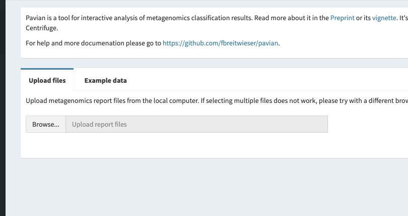Click the 'For help and more documenation' text
The height and width of the screenshot is (216, 408).
coord(93,43)
